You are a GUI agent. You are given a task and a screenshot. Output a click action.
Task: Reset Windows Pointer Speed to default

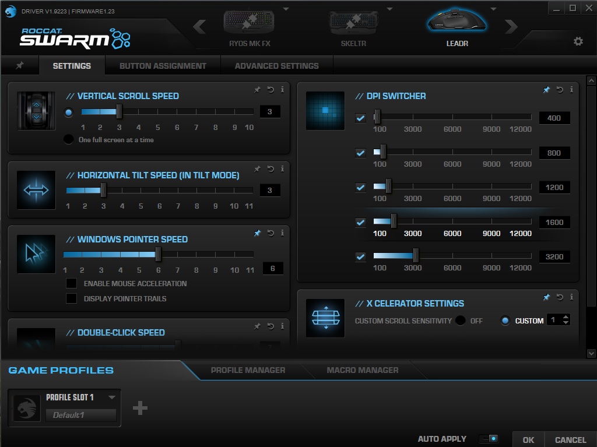coord(271,233)
